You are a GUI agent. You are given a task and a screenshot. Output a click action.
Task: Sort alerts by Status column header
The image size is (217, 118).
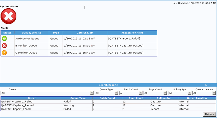pyautogui.click(x=7, y=33)
